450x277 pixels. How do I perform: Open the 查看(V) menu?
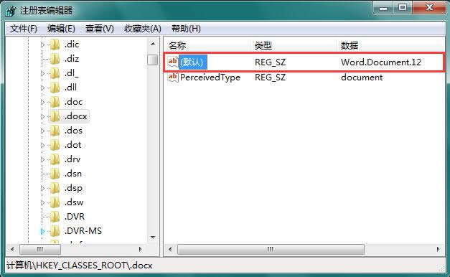click(x=100, y=29)
